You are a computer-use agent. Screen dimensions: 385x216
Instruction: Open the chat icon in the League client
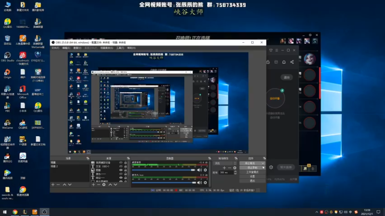[x=305, y=168]
